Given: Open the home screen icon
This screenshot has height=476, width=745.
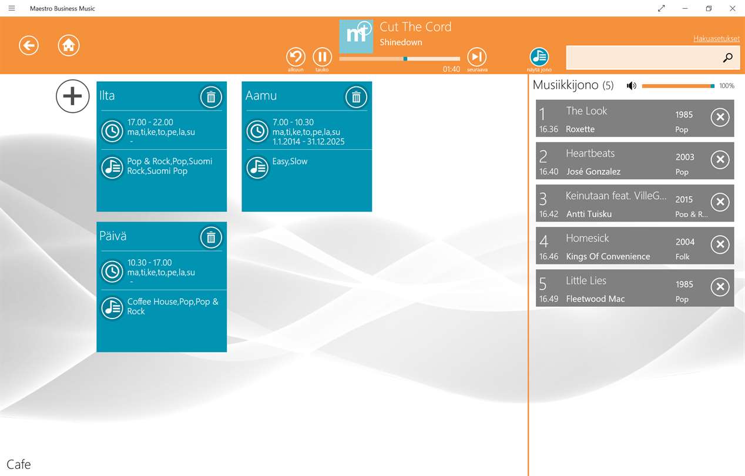Looking at the screenshot, I should (69, 45).
